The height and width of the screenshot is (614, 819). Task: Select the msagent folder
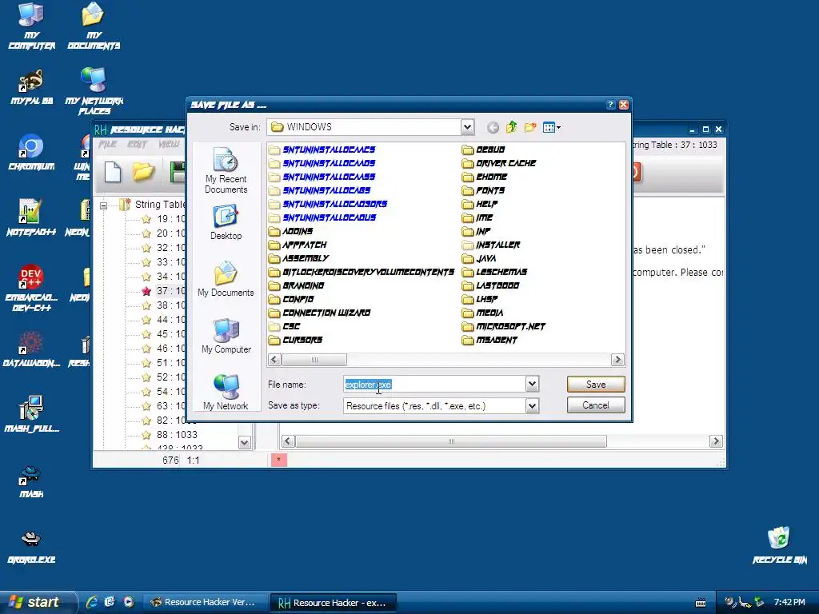(490, 340)
